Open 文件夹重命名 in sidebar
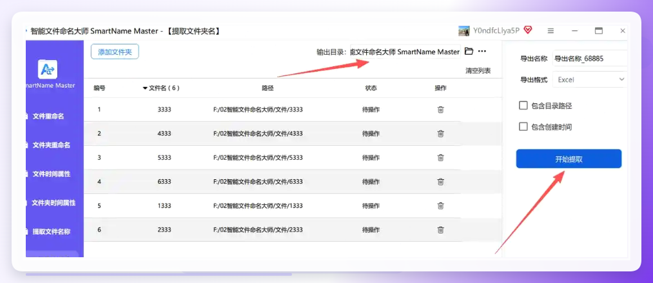The height and width of the screenshot is (283, 653). [x=51, y=145]
